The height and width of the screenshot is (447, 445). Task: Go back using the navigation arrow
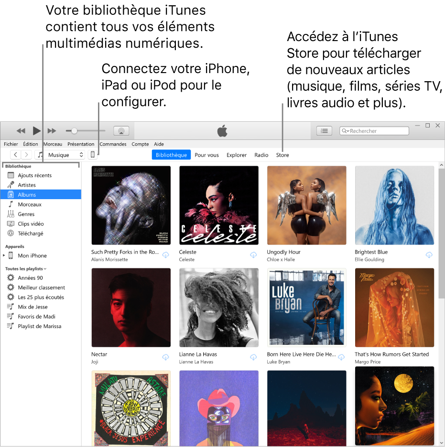pyautogui.click(x=15, y=154)
